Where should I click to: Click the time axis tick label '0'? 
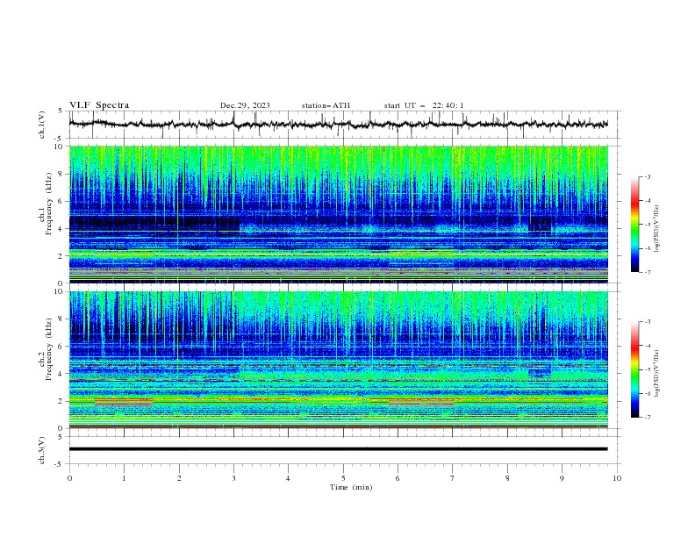(x=69, y=478)
